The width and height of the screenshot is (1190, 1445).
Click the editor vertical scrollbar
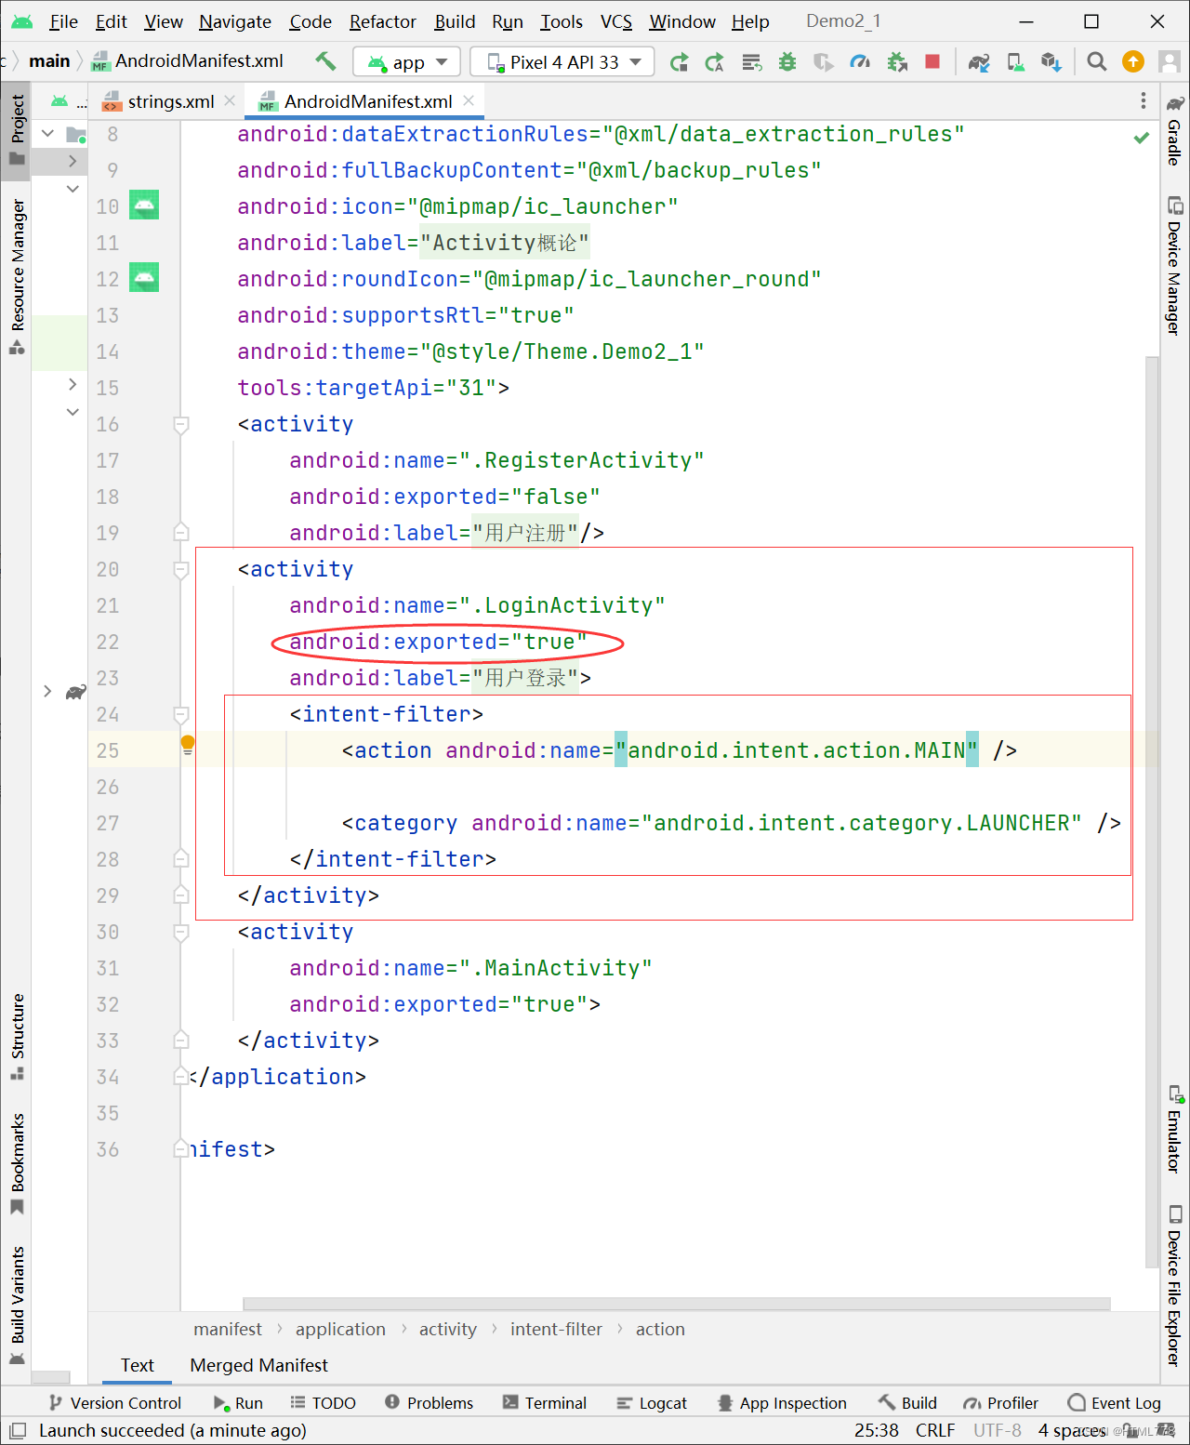pyautogui.click(x=1152, y=811)
